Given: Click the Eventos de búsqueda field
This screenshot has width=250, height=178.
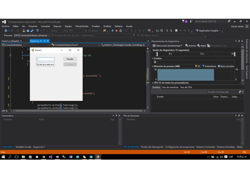Looking at the screenshot, I should point(222,92).
